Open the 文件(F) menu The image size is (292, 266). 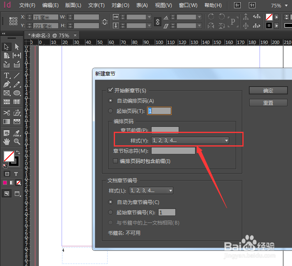pos(27,5)
